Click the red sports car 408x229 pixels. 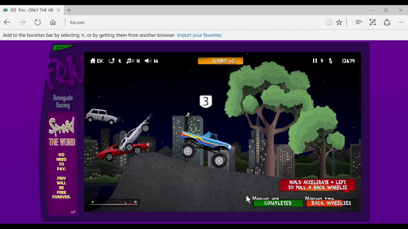pyautogui.click(x=123, y=150)
